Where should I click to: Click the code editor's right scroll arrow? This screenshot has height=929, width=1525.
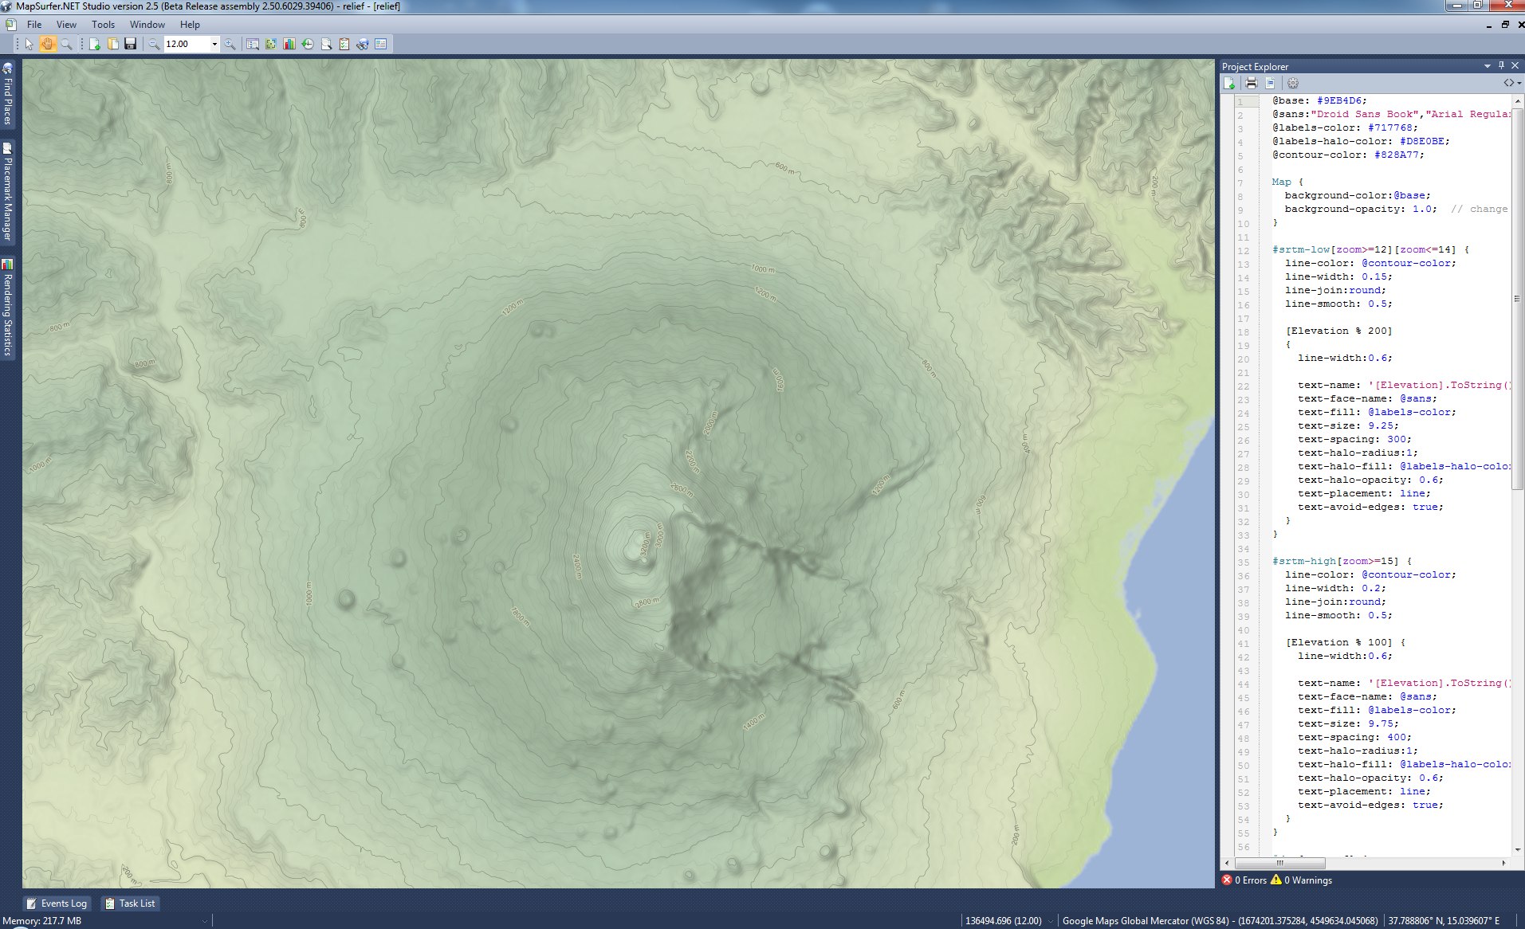[1504, 863]
